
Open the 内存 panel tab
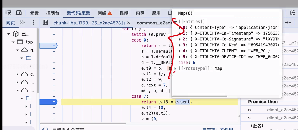pyautogui.click(x=140, y=13)
